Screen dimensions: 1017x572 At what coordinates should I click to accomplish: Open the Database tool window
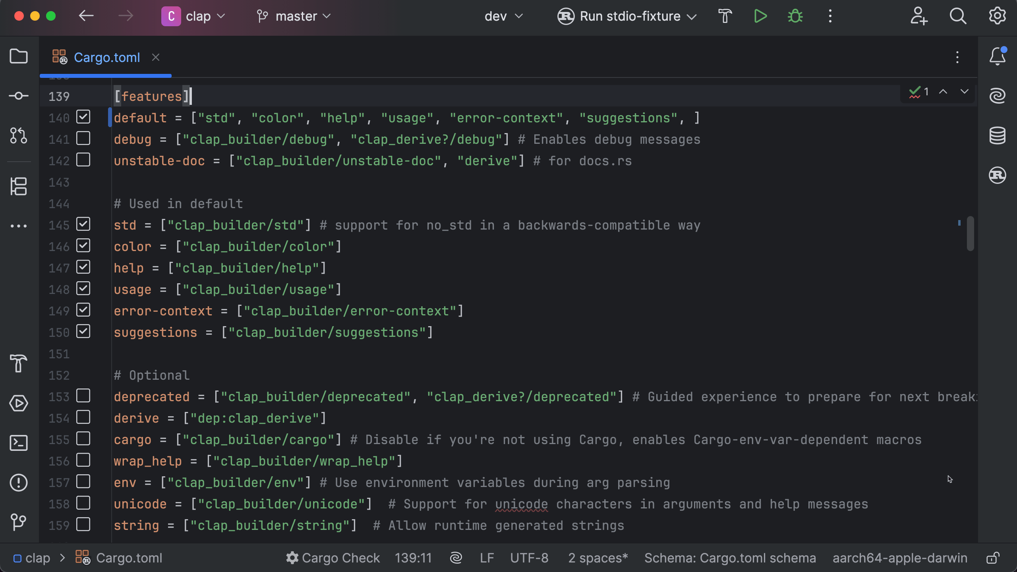tap(997, 135)
